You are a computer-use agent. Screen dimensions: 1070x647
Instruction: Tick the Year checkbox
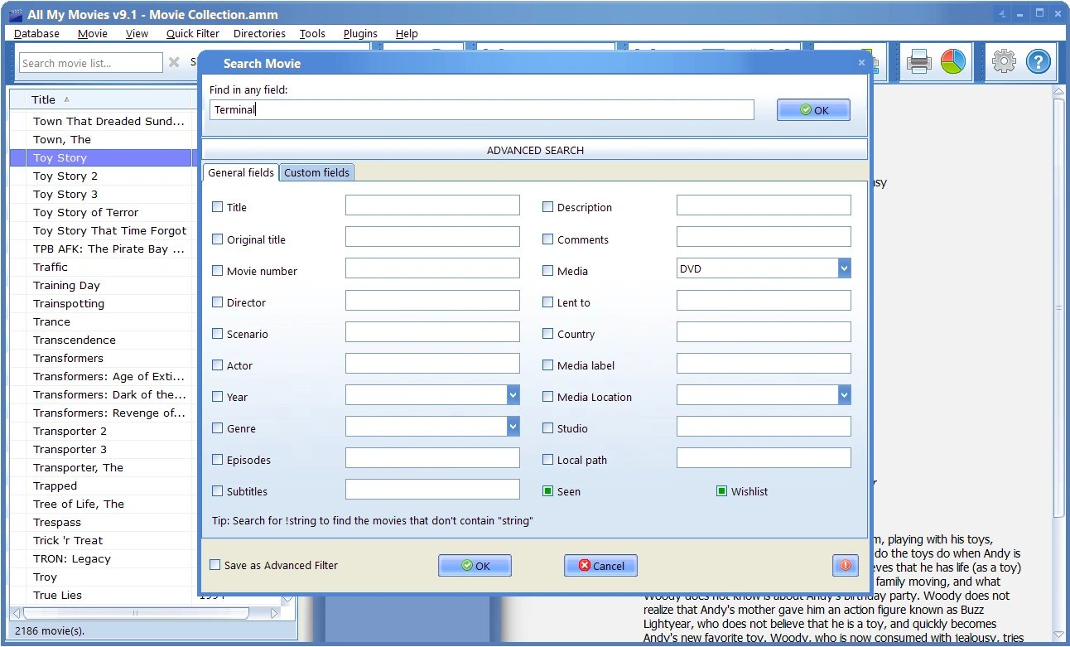pos(217,397)
